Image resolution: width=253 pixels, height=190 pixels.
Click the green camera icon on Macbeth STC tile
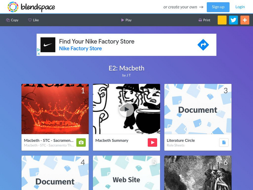click(81, 142)
